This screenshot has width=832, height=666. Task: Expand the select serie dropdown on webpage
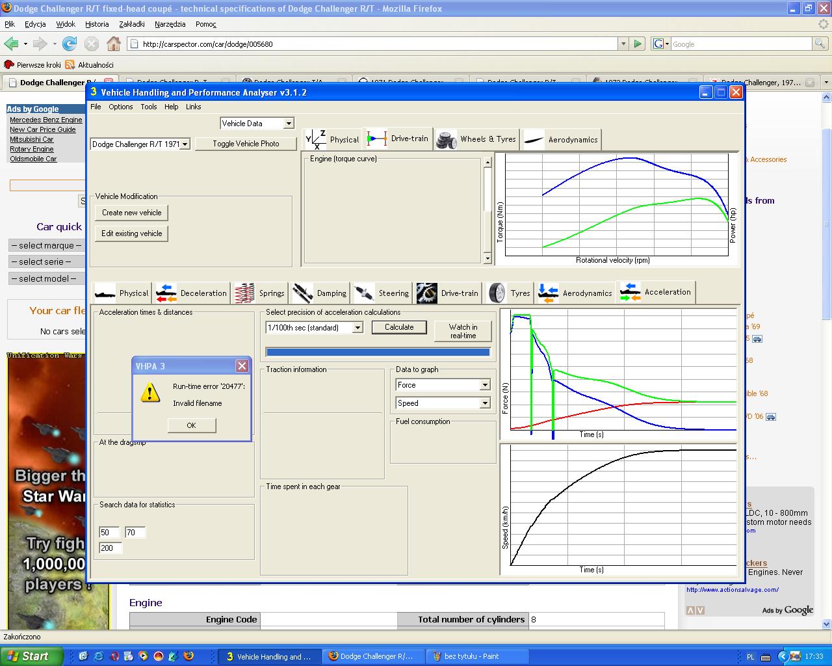tap(47, 261)
